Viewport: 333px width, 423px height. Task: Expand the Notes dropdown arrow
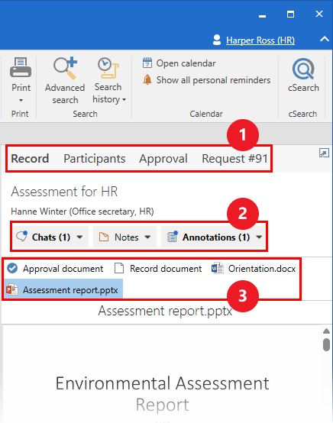147,237
